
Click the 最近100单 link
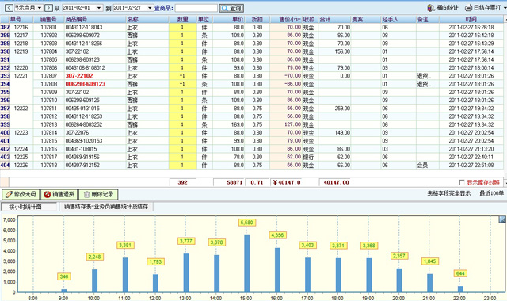(491, 193)
